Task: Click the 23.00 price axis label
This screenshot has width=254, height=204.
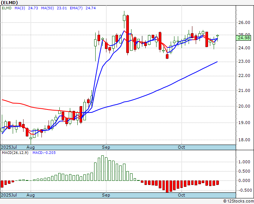Action: 244,62
